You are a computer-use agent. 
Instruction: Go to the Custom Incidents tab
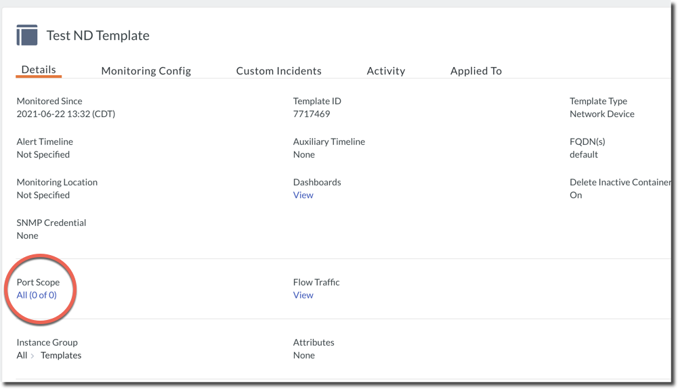(x=278, y=70)
